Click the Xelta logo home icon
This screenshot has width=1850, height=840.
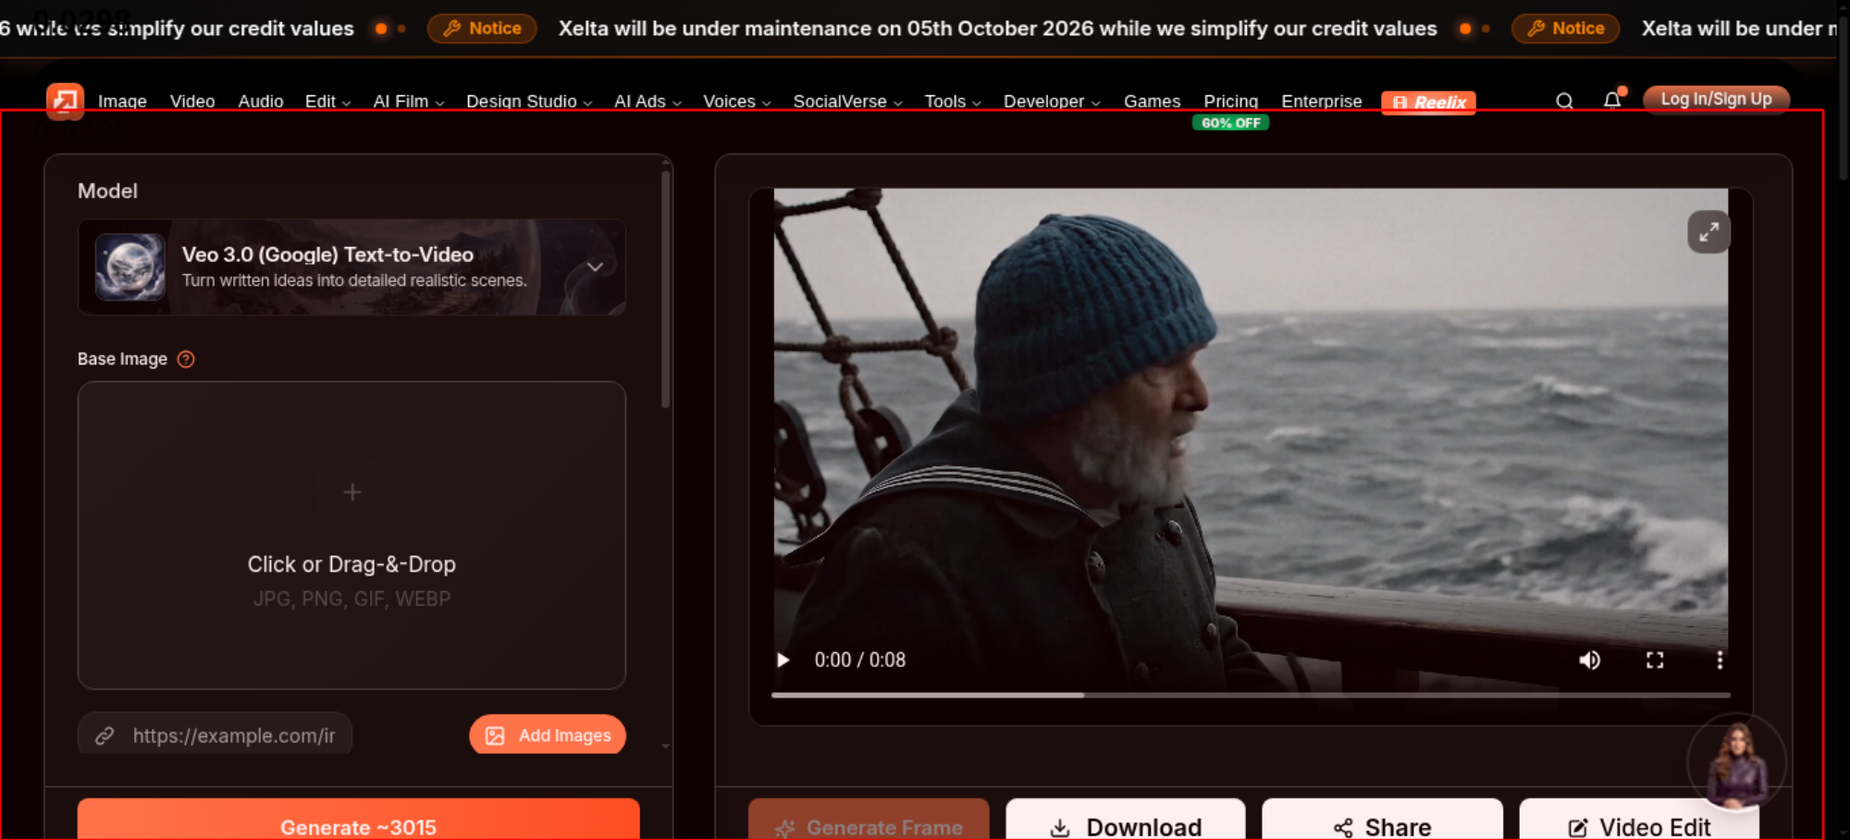click(x=65, y=101)
